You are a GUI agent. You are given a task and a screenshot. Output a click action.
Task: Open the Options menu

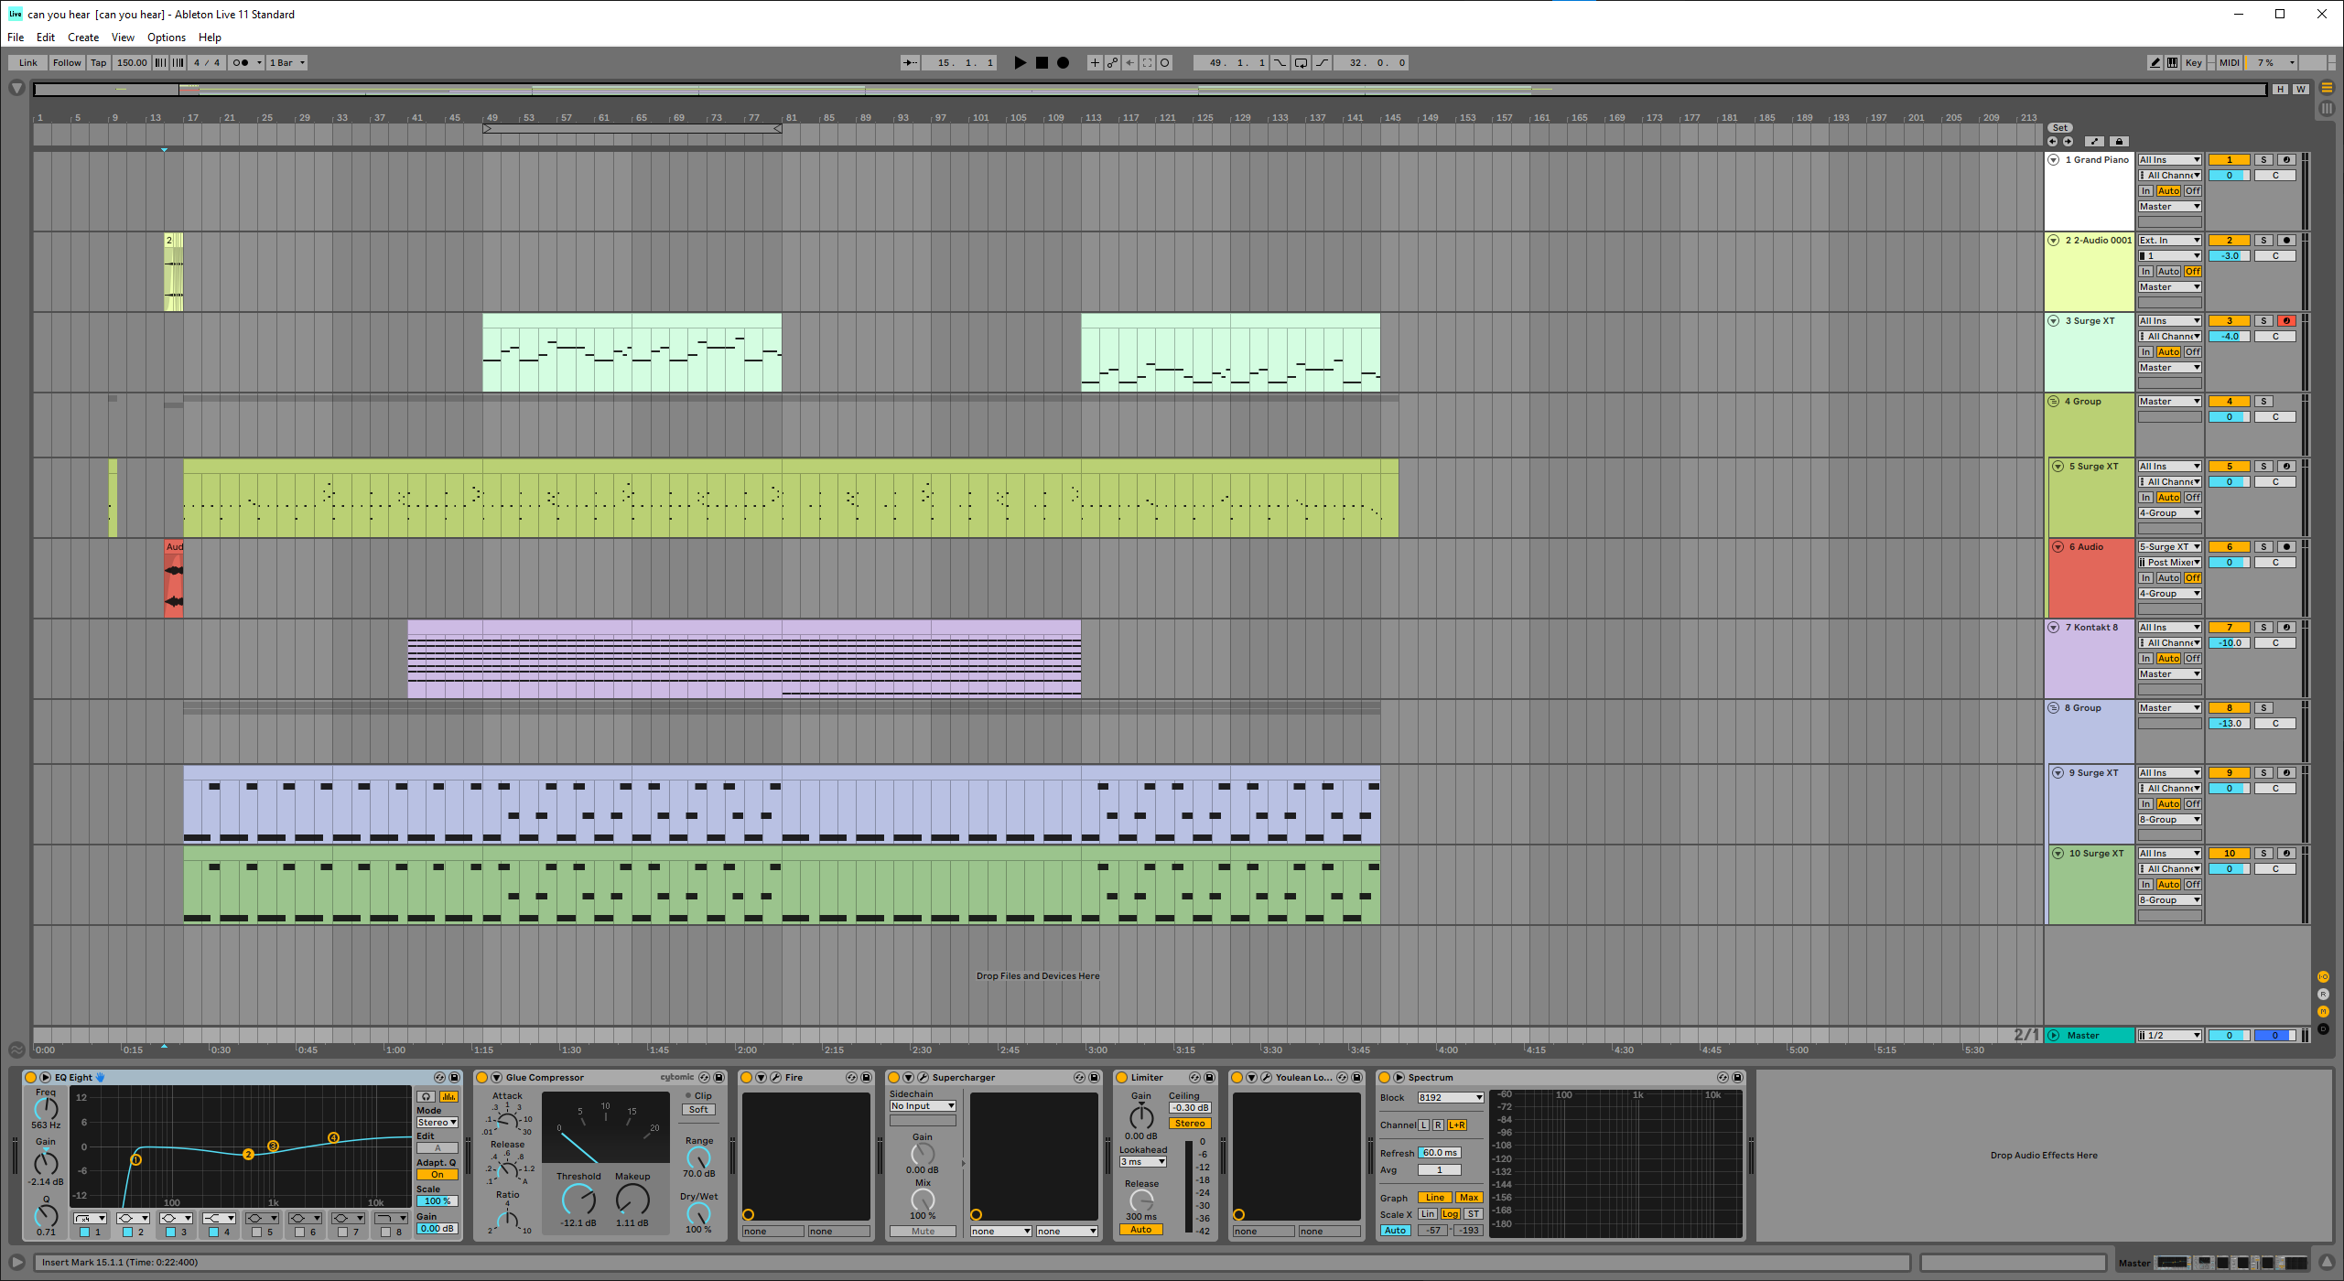(x=167, y=38)
